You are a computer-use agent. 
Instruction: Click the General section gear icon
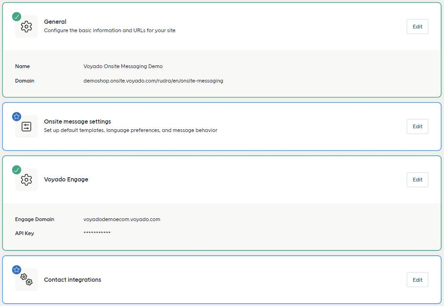coord(26,27)
